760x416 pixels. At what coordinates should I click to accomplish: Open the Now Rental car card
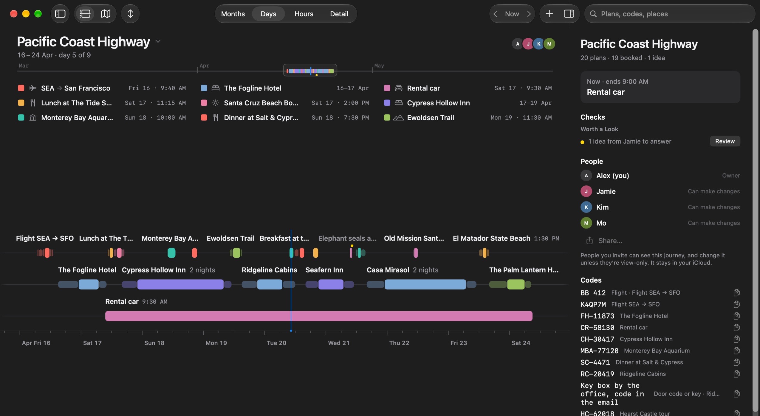(660, 87)
